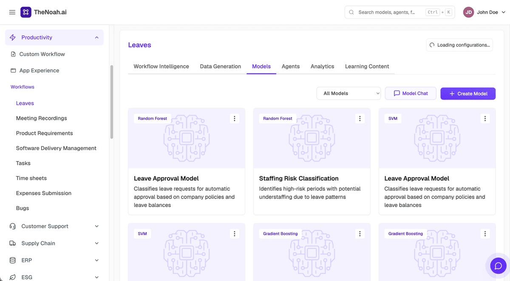Open options for first Random Forest Leave Approval card
This screenshot has width=510, height=281.
pos(235,119)
